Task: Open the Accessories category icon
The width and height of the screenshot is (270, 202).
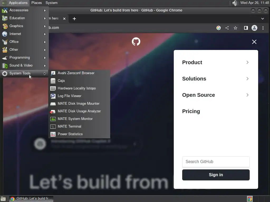Action: [x=5, y=10]
